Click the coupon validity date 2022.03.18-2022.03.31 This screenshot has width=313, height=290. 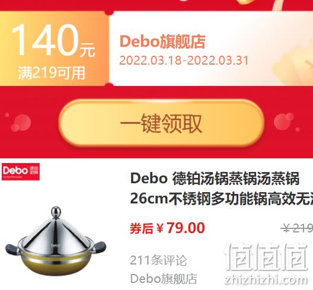point(184,60)
